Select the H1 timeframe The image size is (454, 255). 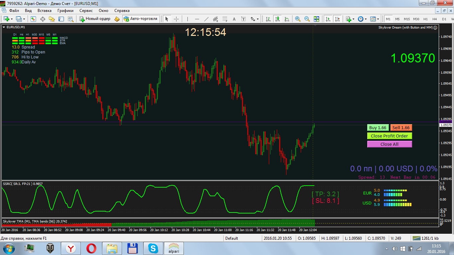tap(425, 19)
